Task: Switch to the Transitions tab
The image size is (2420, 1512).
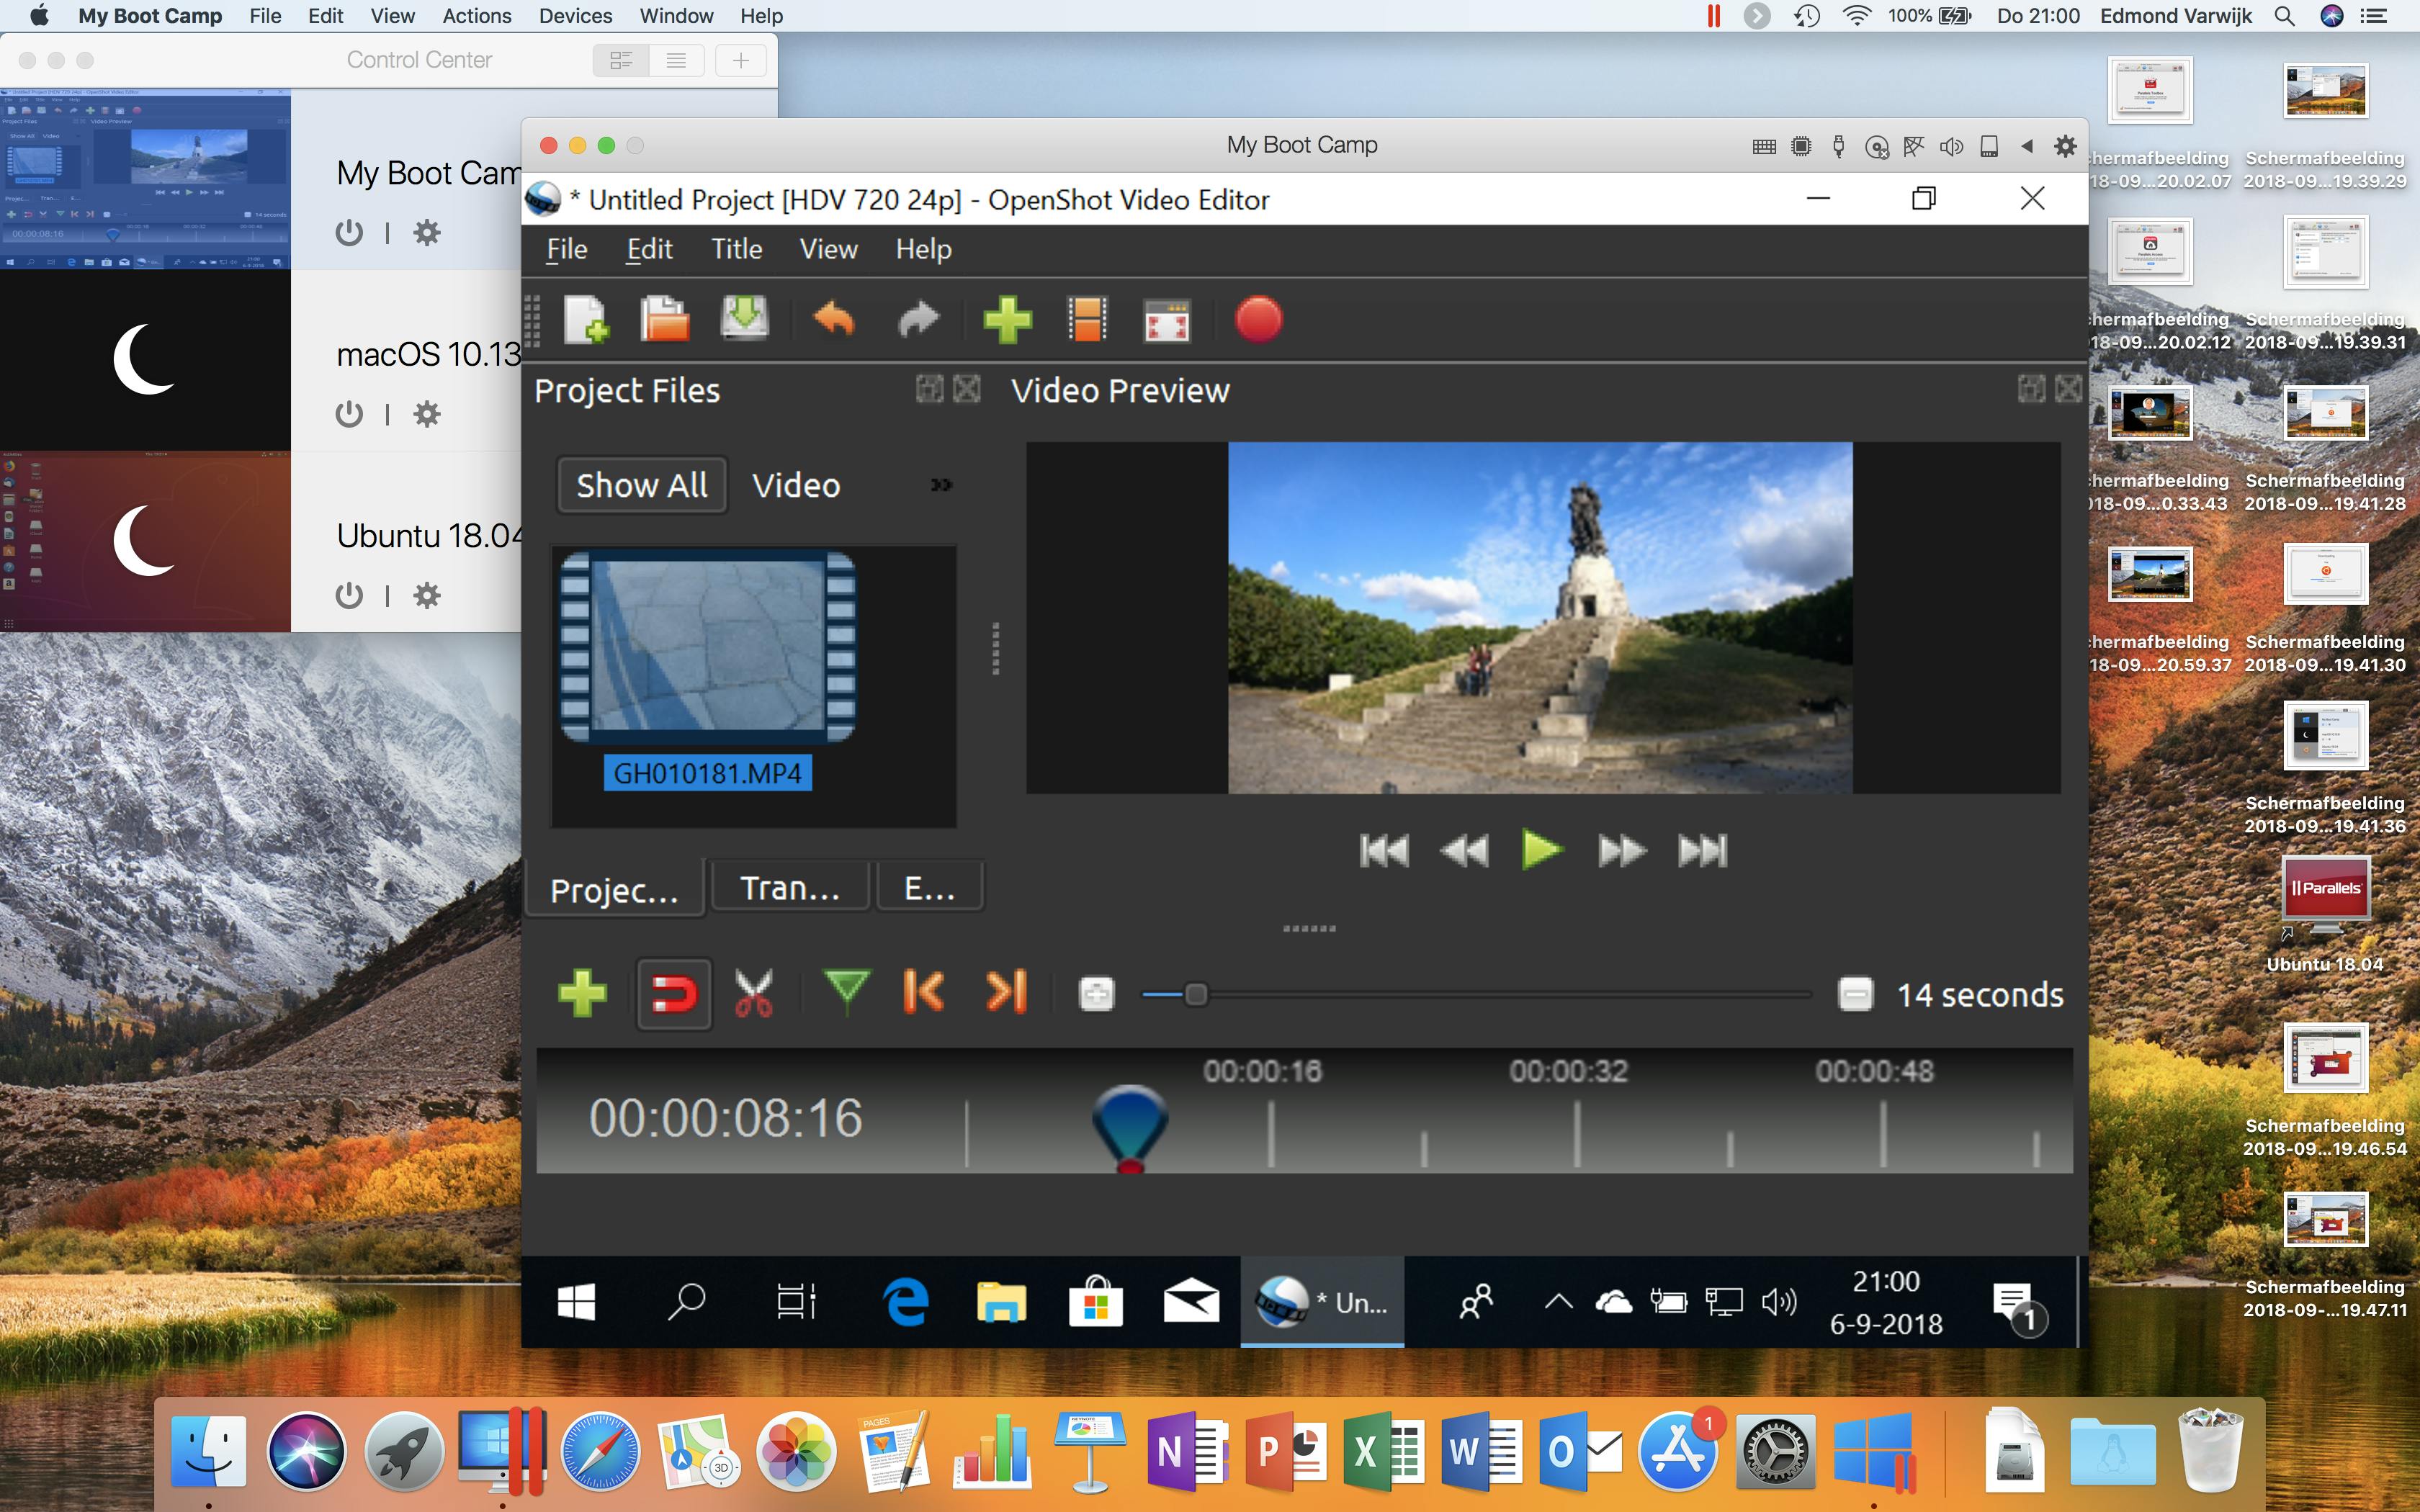Action: 789,888
